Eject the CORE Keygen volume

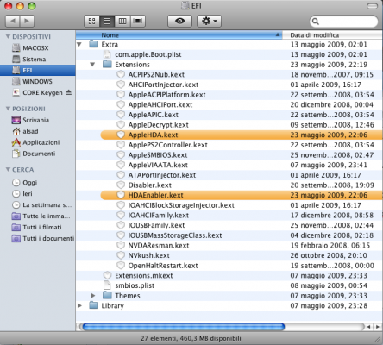pos(68,92)
